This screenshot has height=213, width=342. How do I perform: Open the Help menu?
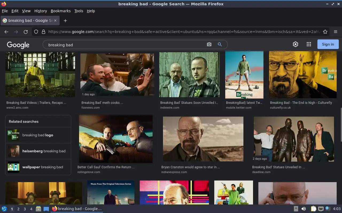[91, 11]
